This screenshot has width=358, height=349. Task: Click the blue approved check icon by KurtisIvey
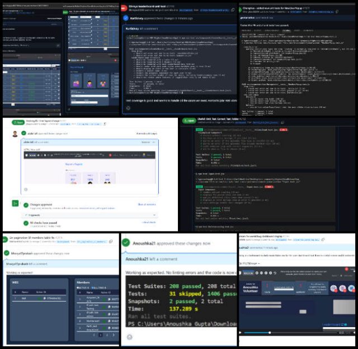[126, 18]
